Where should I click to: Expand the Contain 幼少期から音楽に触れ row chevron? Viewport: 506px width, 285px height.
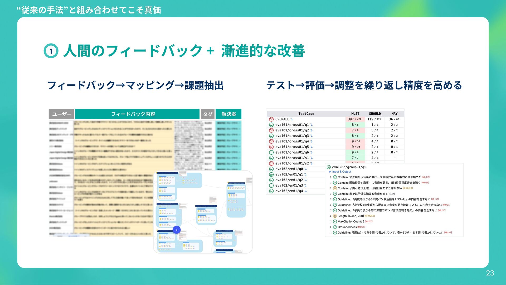331,177
